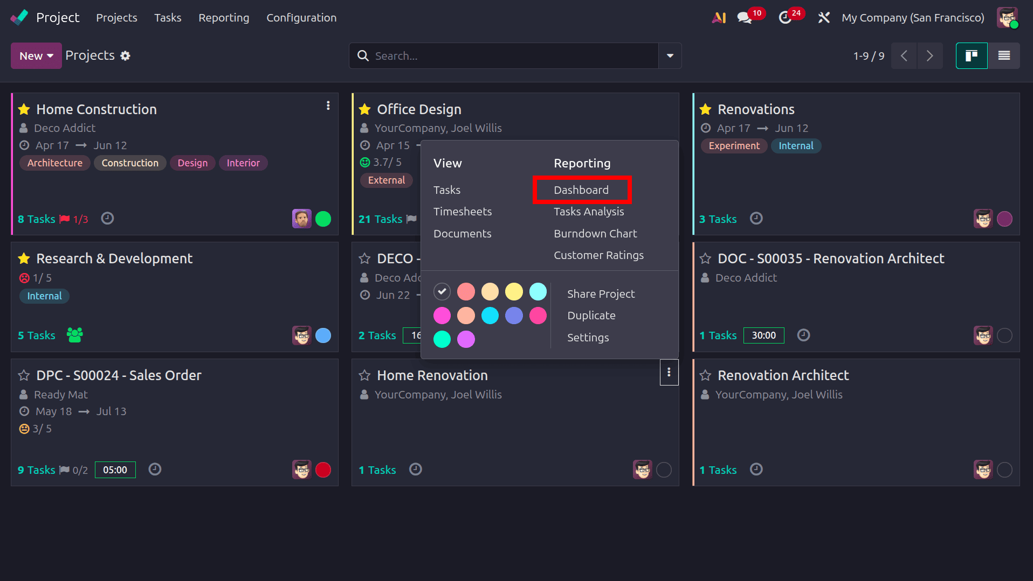Star the DECO project
The width and height of the screenshot is (1033, 581).
pyautogui.click(x=364, y=258)
